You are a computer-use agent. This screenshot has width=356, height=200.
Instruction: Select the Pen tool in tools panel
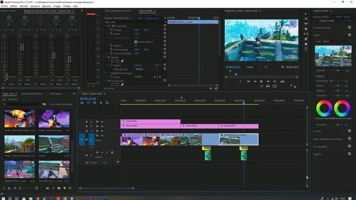point(306,39)
